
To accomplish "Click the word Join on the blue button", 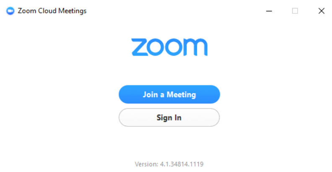I will tap(150, 95).
